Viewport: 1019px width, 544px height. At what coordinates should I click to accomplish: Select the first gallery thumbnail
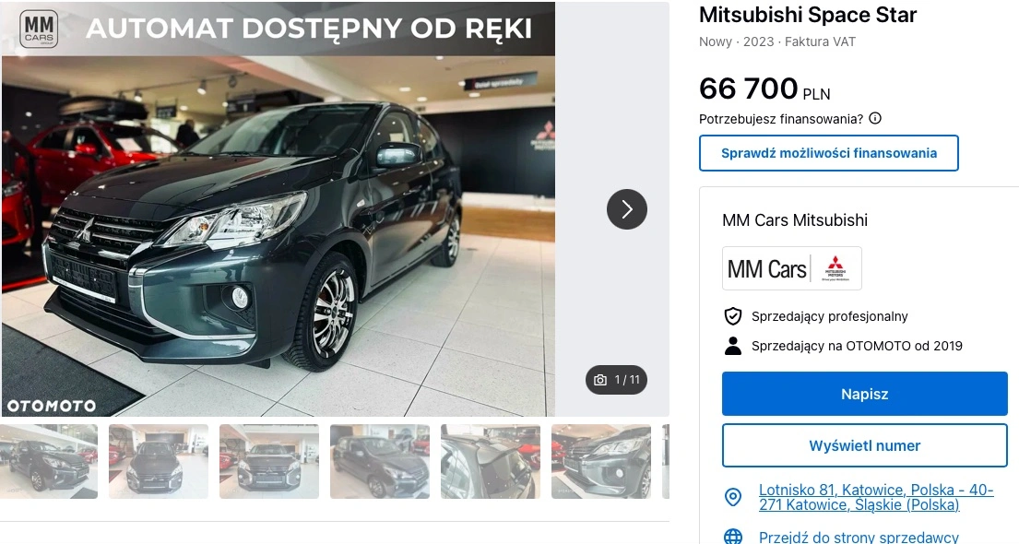[49, 461]
